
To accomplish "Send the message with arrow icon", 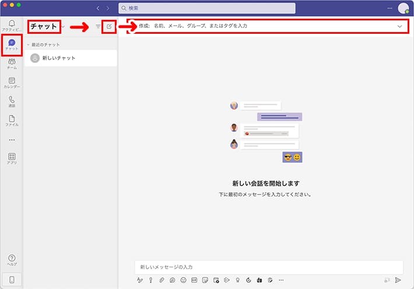I will pyautogui.click(x=398, y=280).
